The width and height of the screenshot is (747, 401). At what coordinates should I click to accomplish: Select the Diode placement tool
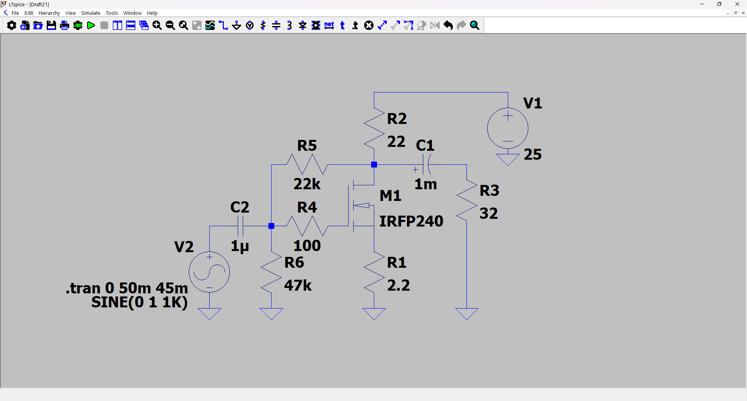[x=303, y=26]
